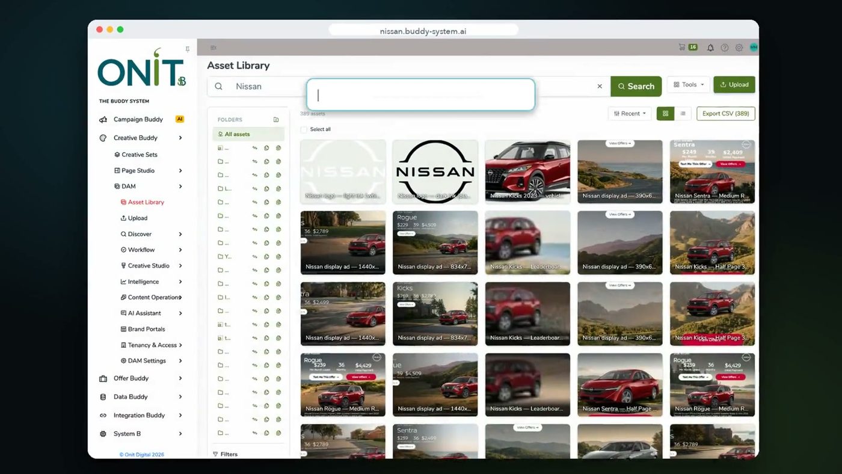Viewport: 842px width, 474px height.
Task: Click the Offer Buddy briefcase icon
Action: 103,378
